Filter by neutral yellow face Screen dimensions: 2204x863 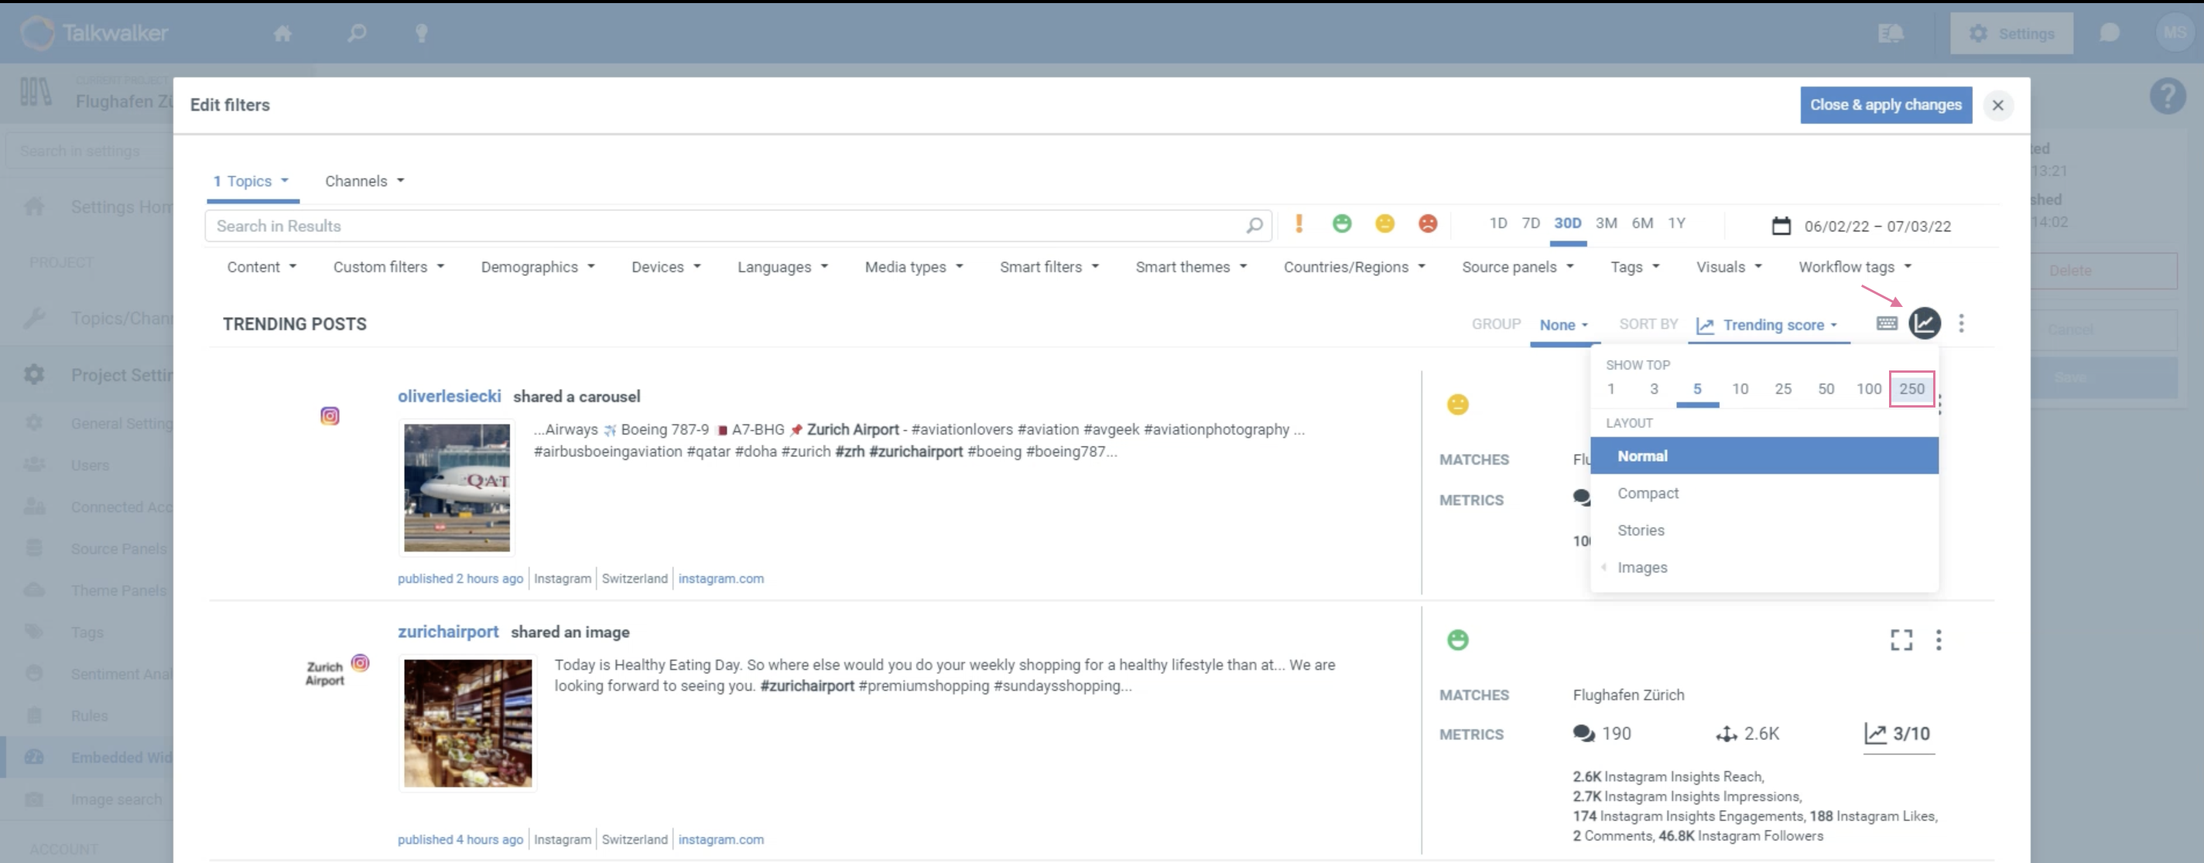click(x=1384, y=224)
